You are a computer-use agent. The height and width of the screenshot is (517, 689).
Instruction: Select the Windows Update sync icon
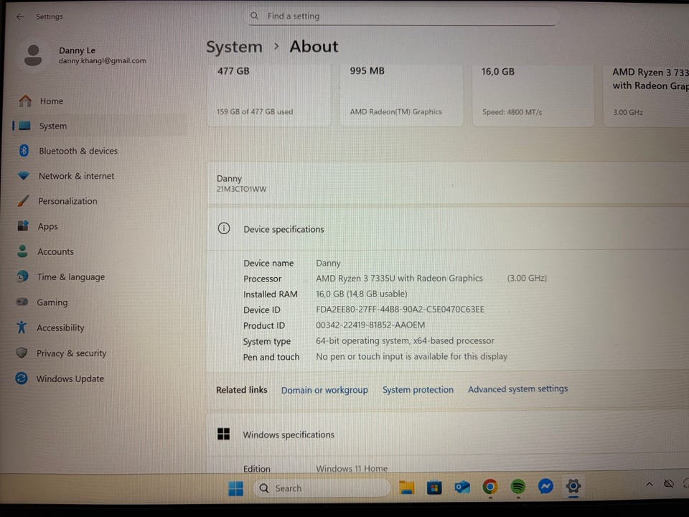(x=21, y=378)
